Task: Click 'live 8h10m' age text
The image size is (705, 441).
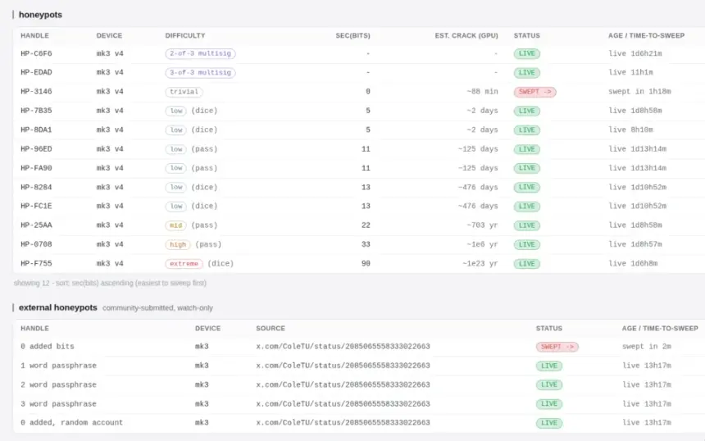Action: point(631,130)
